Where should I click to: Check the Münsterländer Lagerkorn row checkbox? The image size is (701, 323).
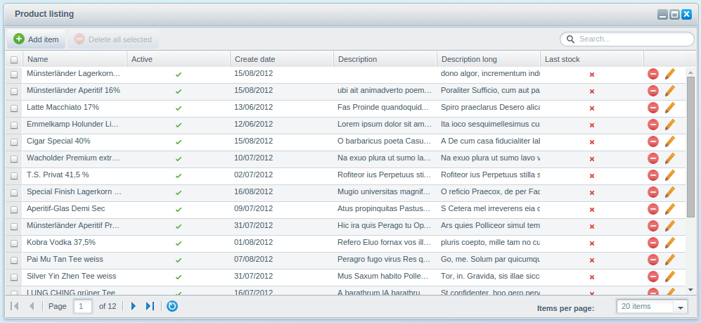coord(14,75)
